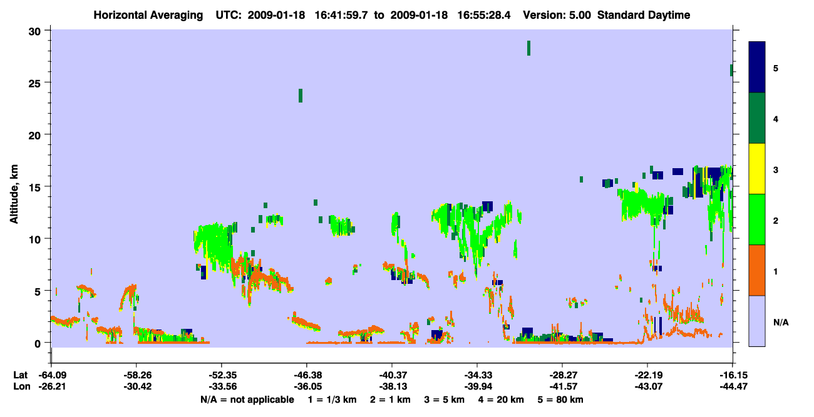Click the latitude value -46.38
Viewport: 814px width, 417px height.
point(306,375)
